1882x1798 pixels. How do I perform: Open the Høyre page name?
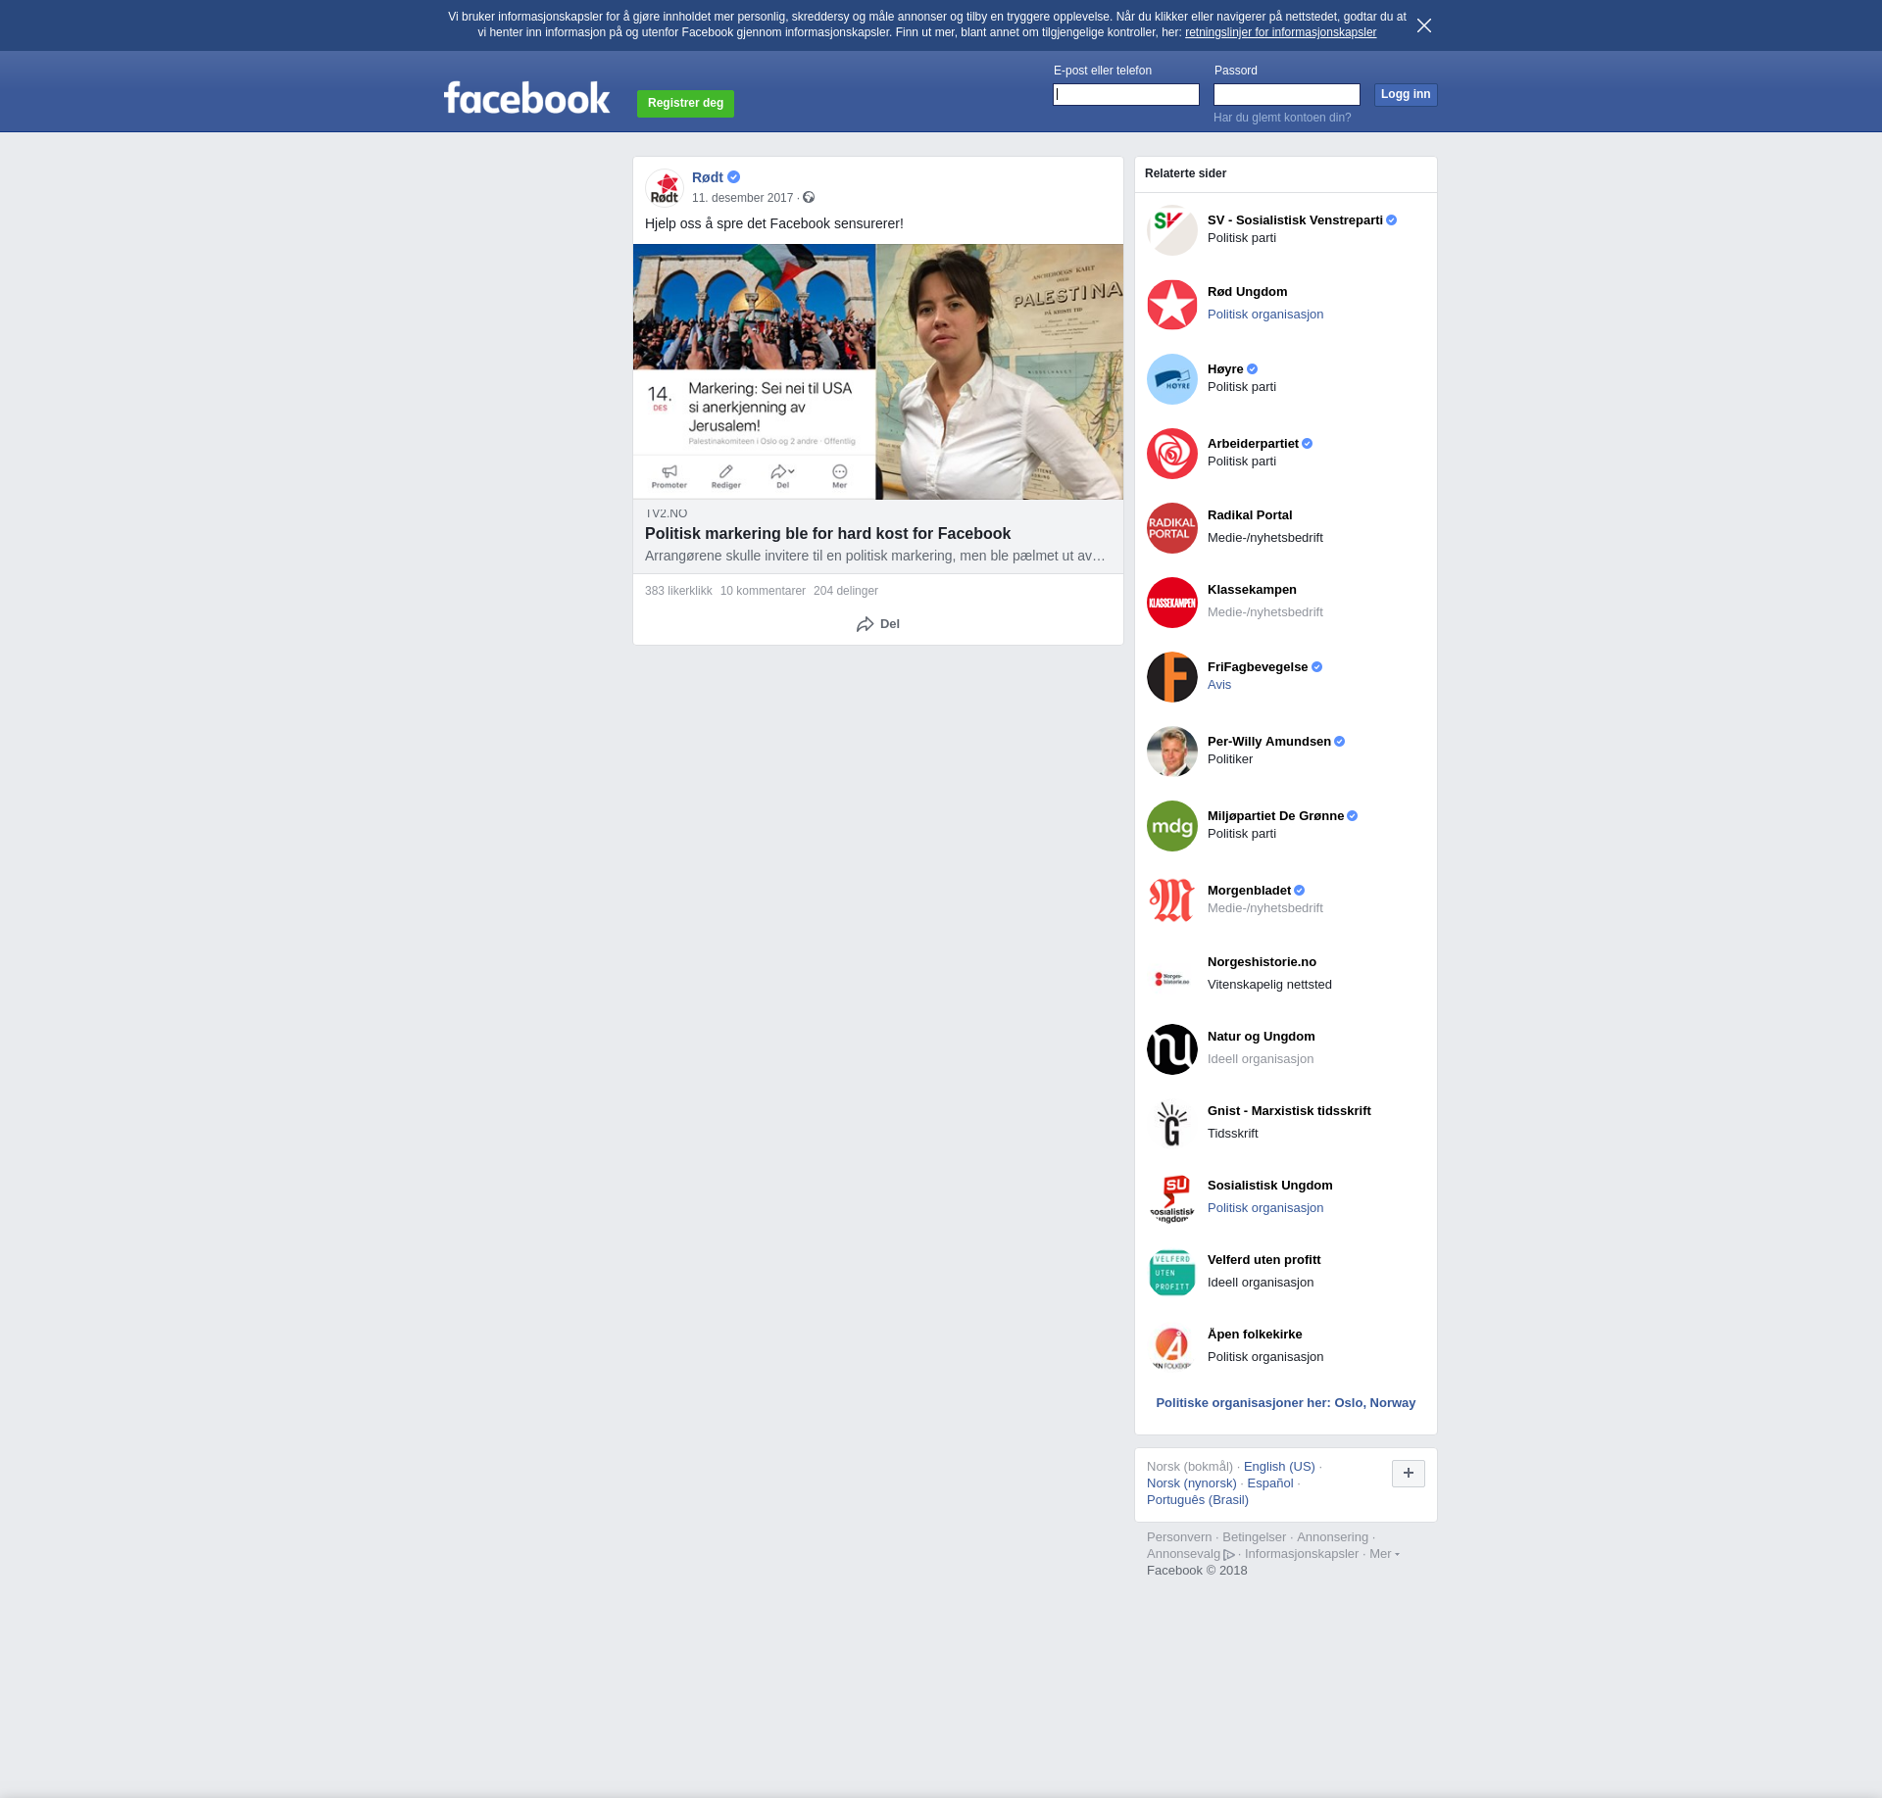point(1225,369)
